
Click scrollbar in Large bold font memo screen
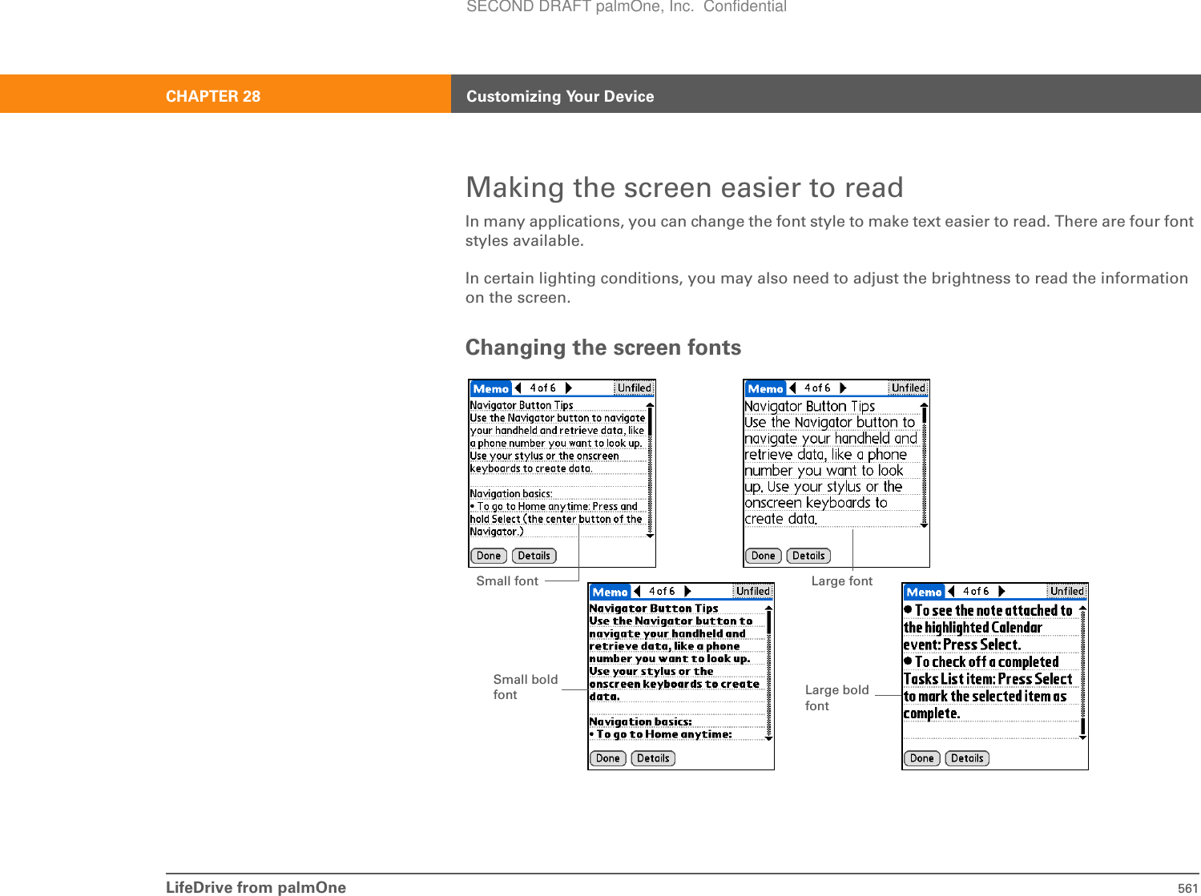[x=1083, y=673]
